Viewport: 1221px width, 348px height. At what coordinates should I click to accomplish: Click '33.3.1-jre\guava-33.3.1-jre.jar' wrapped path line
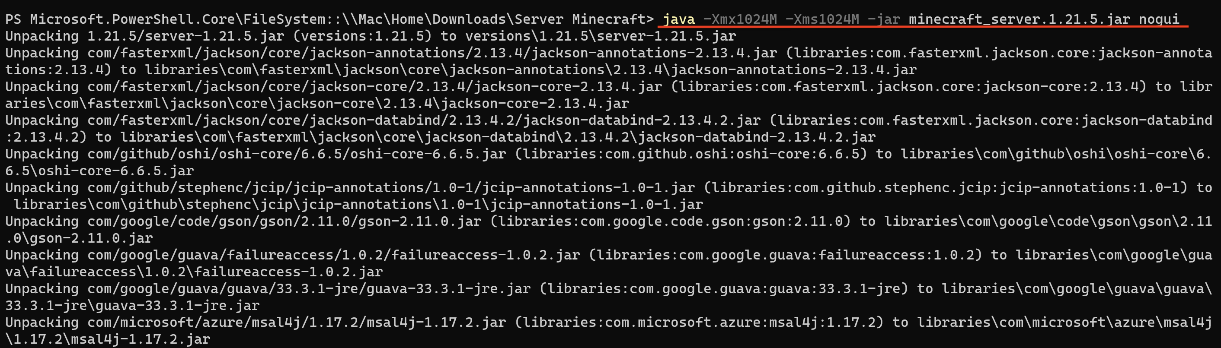pyautogui.click(x=132, y=305)
